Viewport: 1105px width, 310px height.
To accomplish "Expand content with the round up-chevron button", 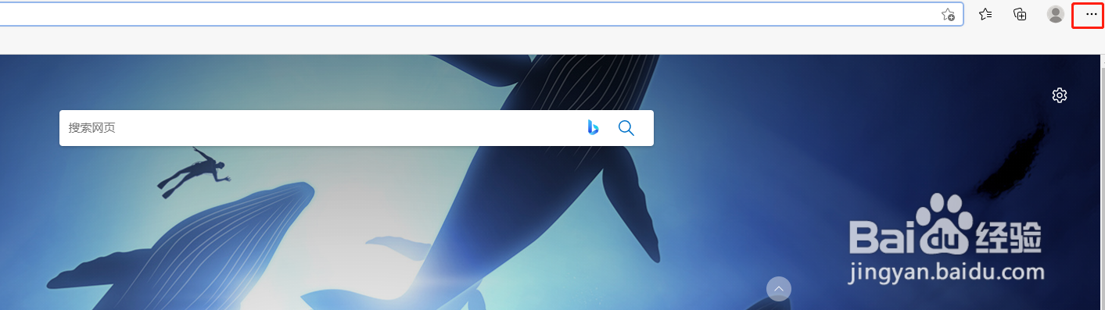I will point(779,289).
